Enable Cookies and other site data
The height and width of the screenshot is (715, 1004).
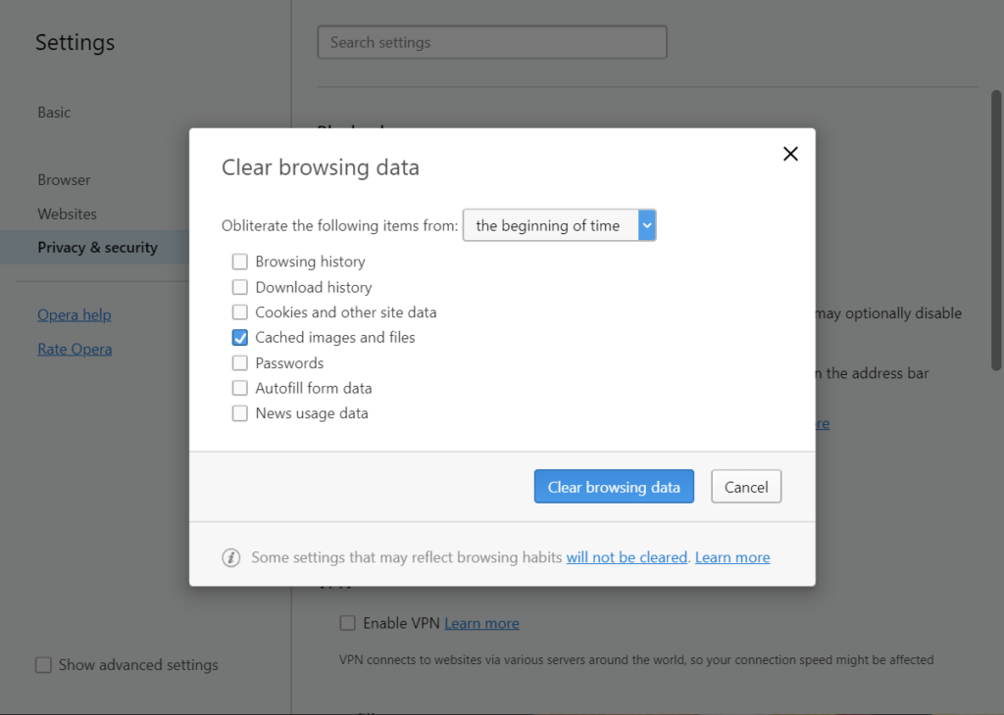pos(239,312)
